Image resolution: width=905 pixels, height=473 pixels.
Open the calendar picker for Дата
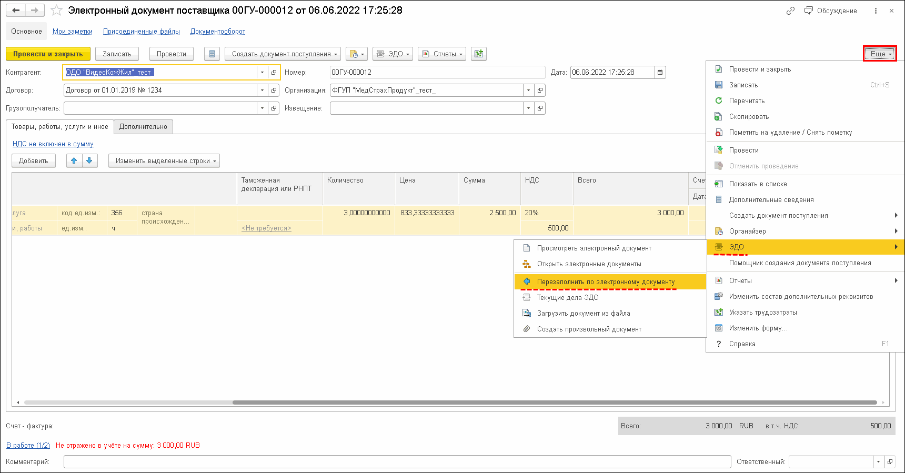pyautogui.click(x=660, y=72)
